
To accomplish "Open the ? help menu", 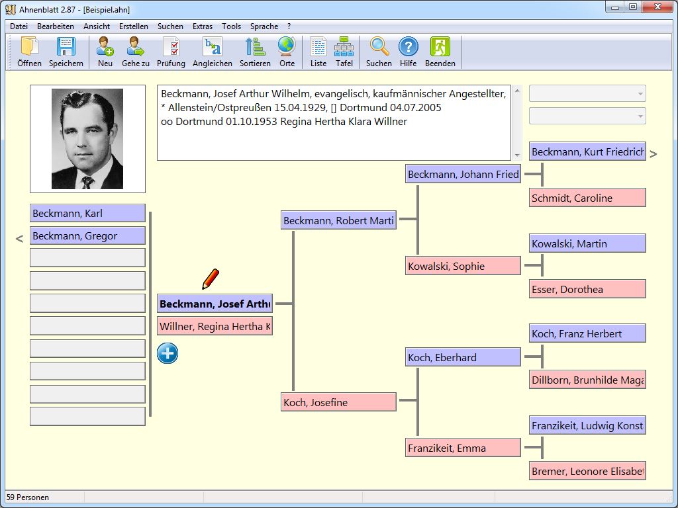I will 289,26.
